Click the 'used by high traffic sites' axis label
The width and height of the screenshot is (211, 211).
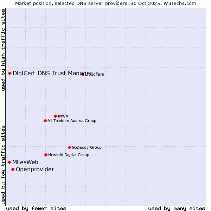tap(3, 50)
